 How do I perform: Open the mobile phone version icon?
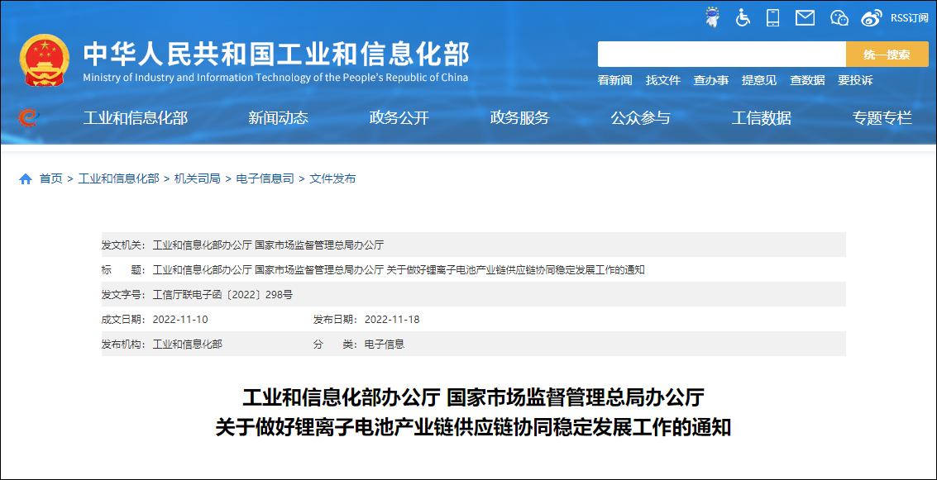point(773,18)
